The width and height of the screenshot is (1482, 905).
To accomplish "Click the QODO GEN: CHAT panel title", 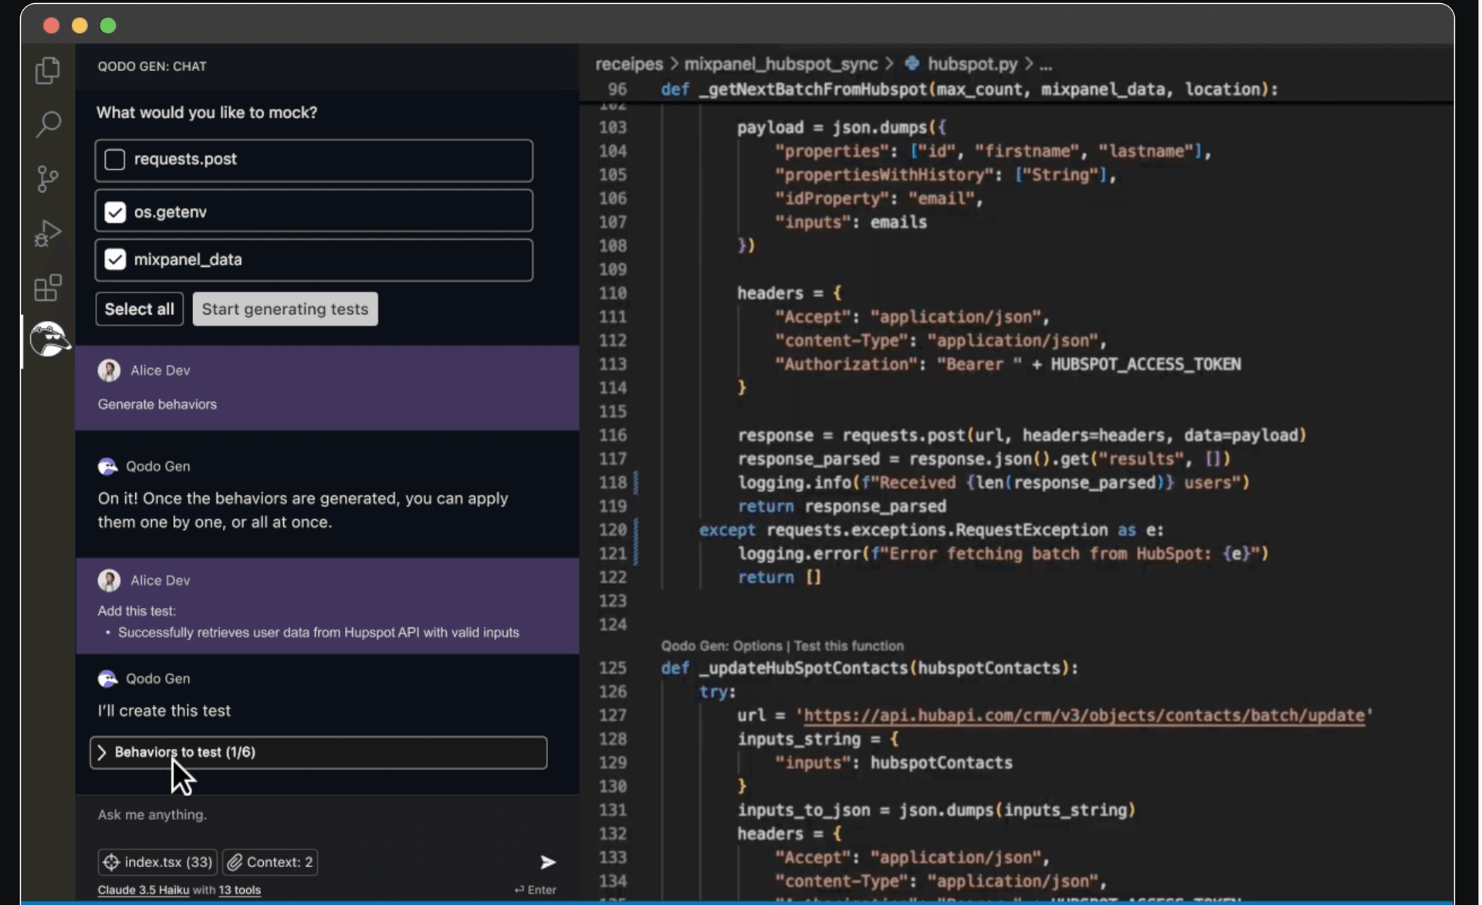I will pyautogui.click(x=152, y=66).
